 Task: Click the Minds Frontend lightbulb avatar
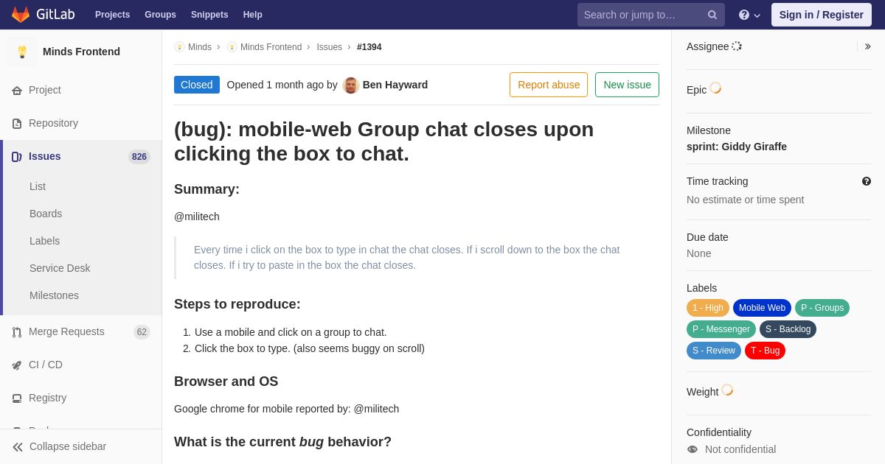coord(22,52)
